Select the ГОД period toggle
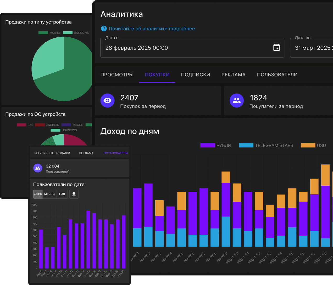Viewport: 333px width, 285px height. [x=62, y=194]
